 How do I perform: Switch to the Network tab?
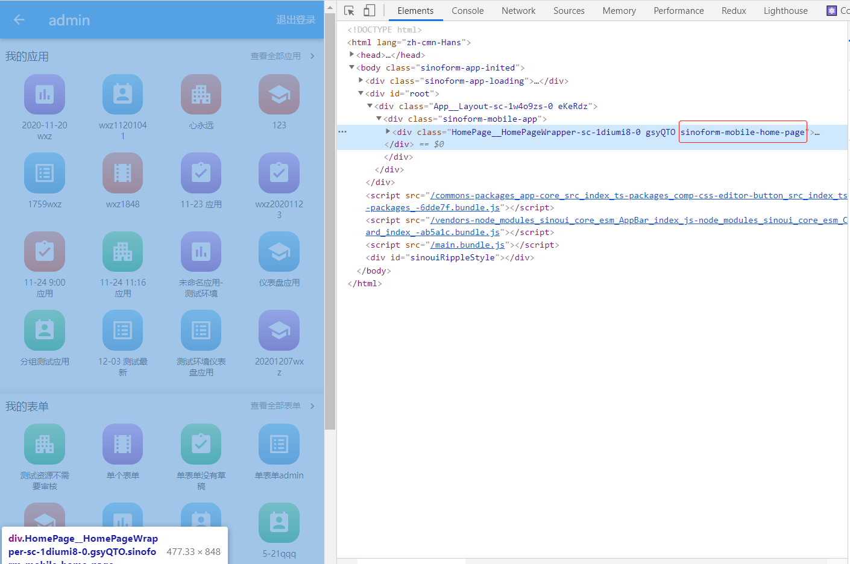click(518, 11)
